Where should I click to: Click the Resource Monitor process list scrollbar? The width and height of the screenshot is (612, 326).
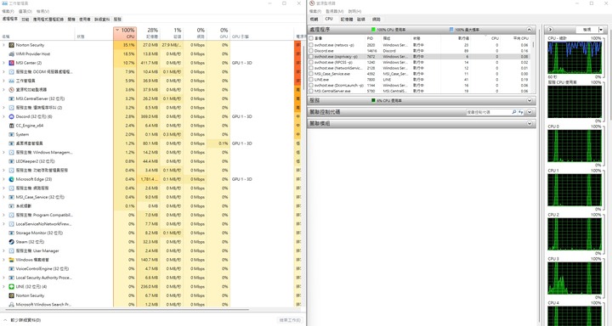pyautogui.click(x=533, y=45)
